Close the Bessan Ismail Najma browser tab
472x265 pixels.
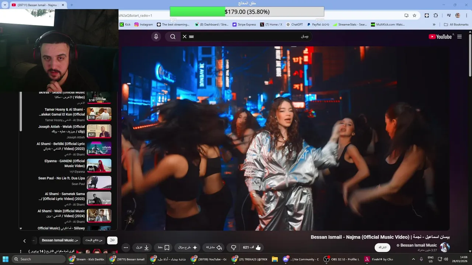coord(63,5)
